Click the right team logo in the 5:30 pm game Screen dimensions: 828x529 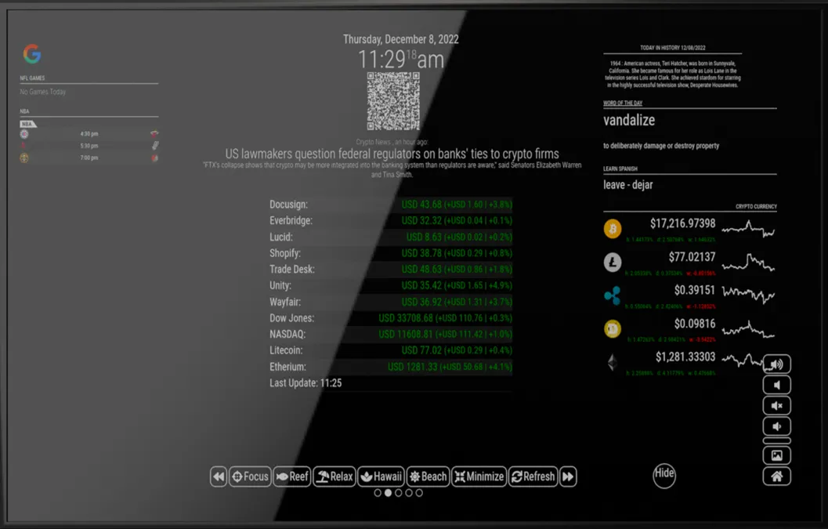click(x=155, y=146)
